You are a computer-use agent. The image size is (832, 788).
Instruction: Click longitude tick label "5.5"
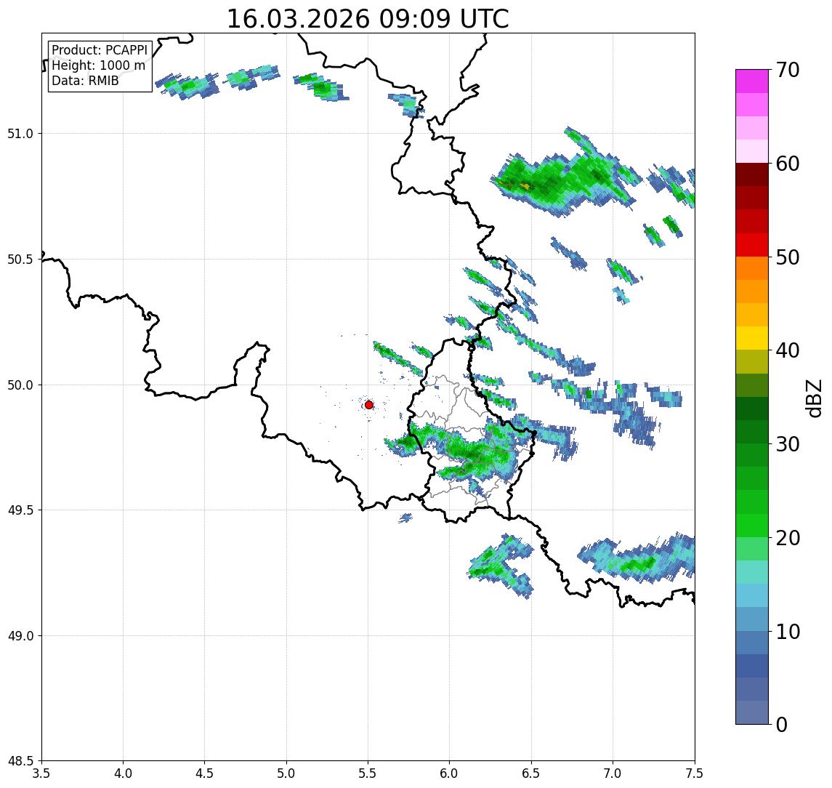pos(368,773)
